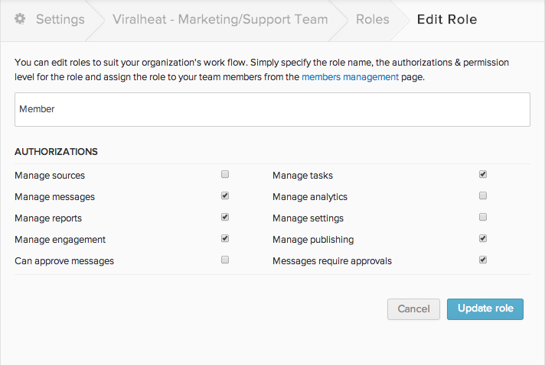The width and height of the screenshot is (545, 365).
Task: Uncheck the Manage messages checkbox
Action: click(225, 195)
